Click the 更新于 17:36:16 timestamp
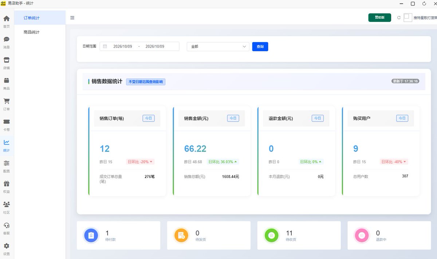 [x=405, y=81]
